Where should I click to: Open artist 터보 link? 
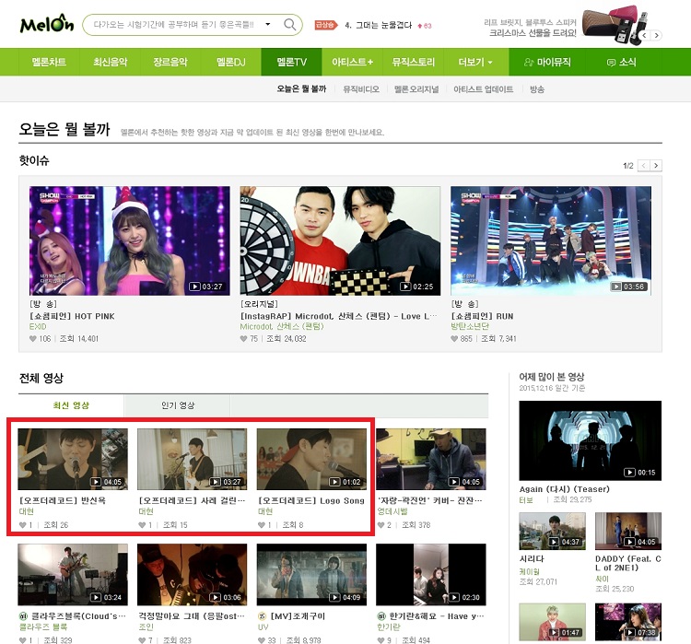526,500
